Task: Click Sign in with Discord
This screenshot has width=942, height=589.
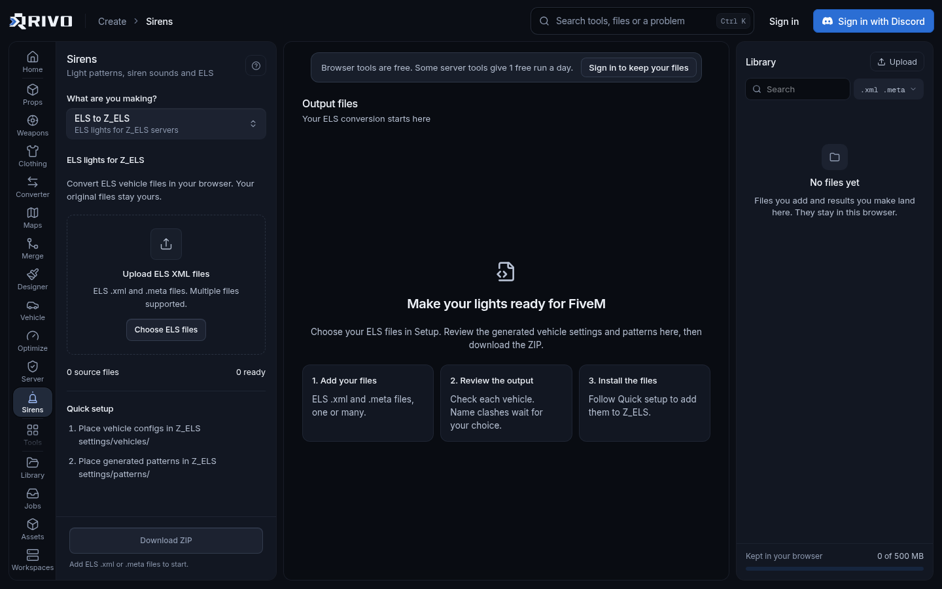Action: 873,21
